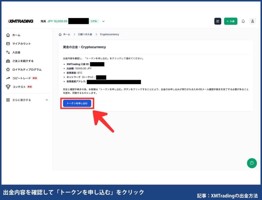This screenshot has height=200, width=262.
Task: Click the 資金の出金 - Cryptocurrency heading
Action: (84, 47)
